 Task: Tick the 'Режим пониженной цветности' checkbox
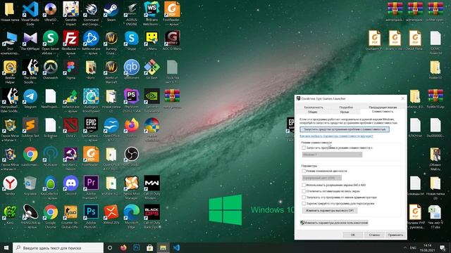pyautogui.click(x=304, y=171)
